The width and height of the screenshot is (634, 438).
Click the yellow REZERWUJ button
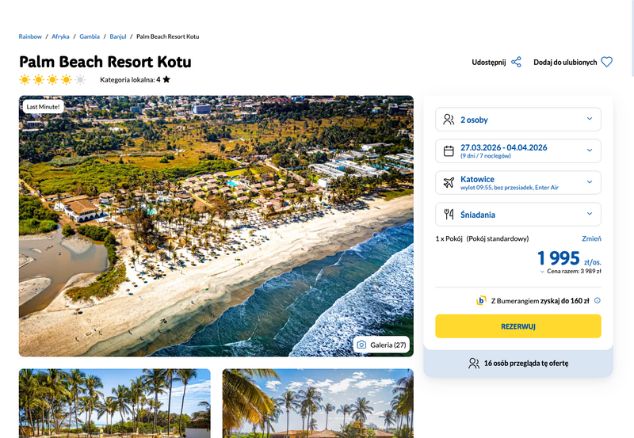point(518,326)
